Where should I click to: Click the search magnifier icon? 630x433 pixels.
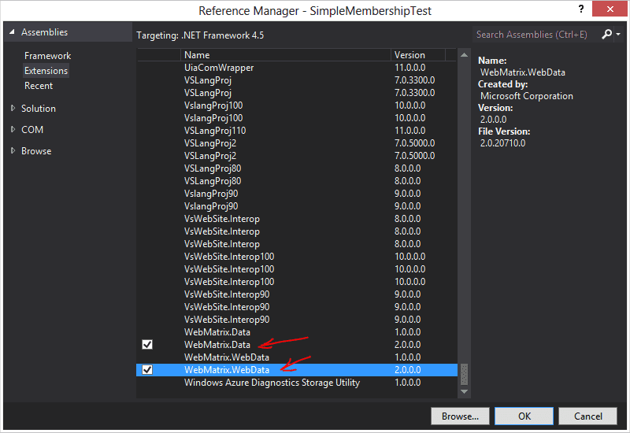pyautogui.click(x=606, y=35)
